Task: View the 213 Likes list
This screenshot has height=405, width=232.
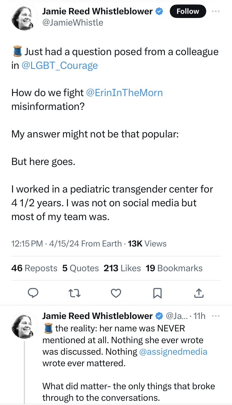Action: click(x=122, y=268)
